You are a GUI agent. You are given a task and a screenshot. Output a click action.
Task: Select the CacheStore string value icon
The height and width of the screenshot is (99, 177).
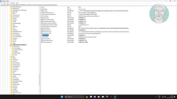[42, 16]
